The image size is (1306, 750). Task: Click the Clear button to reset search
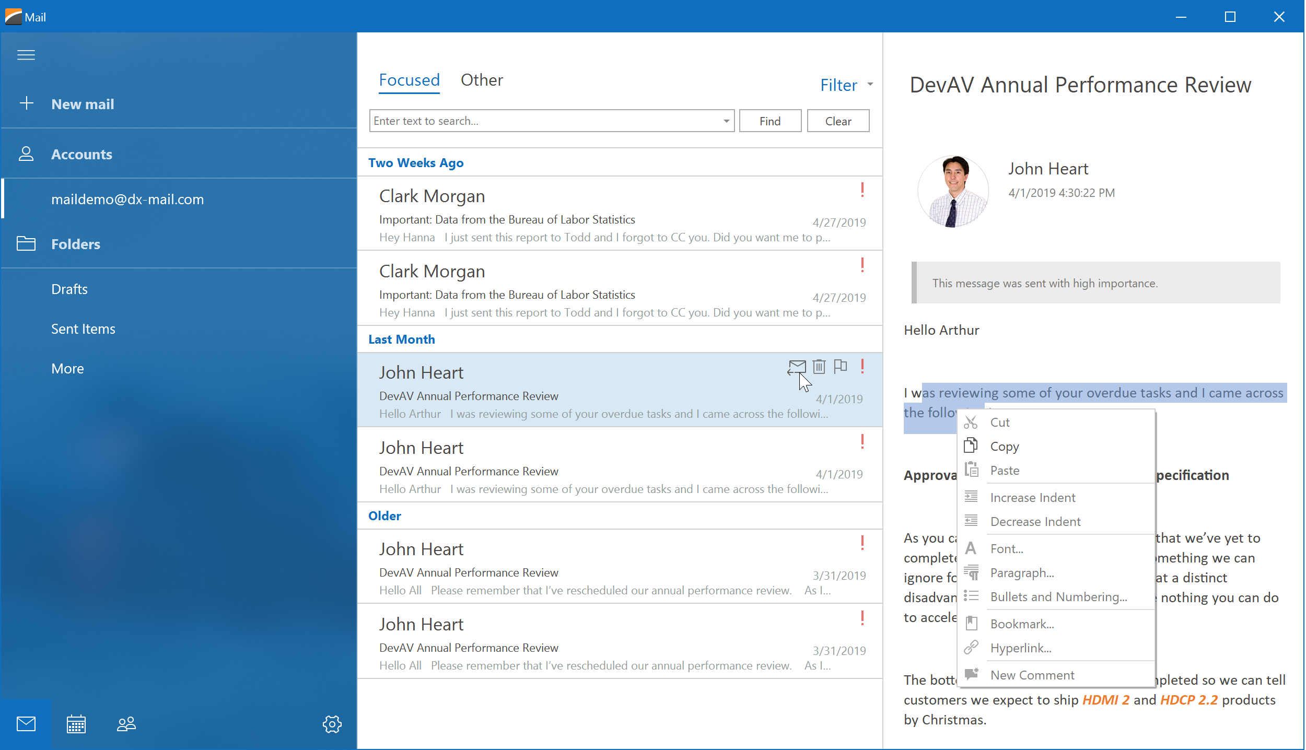(838, 120)
